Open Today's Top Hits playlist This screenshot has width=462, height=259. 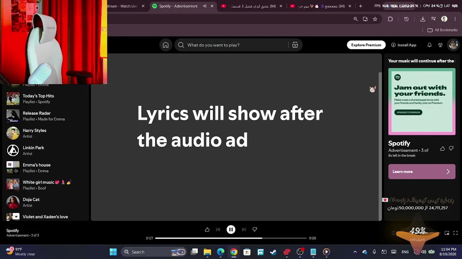45,99
